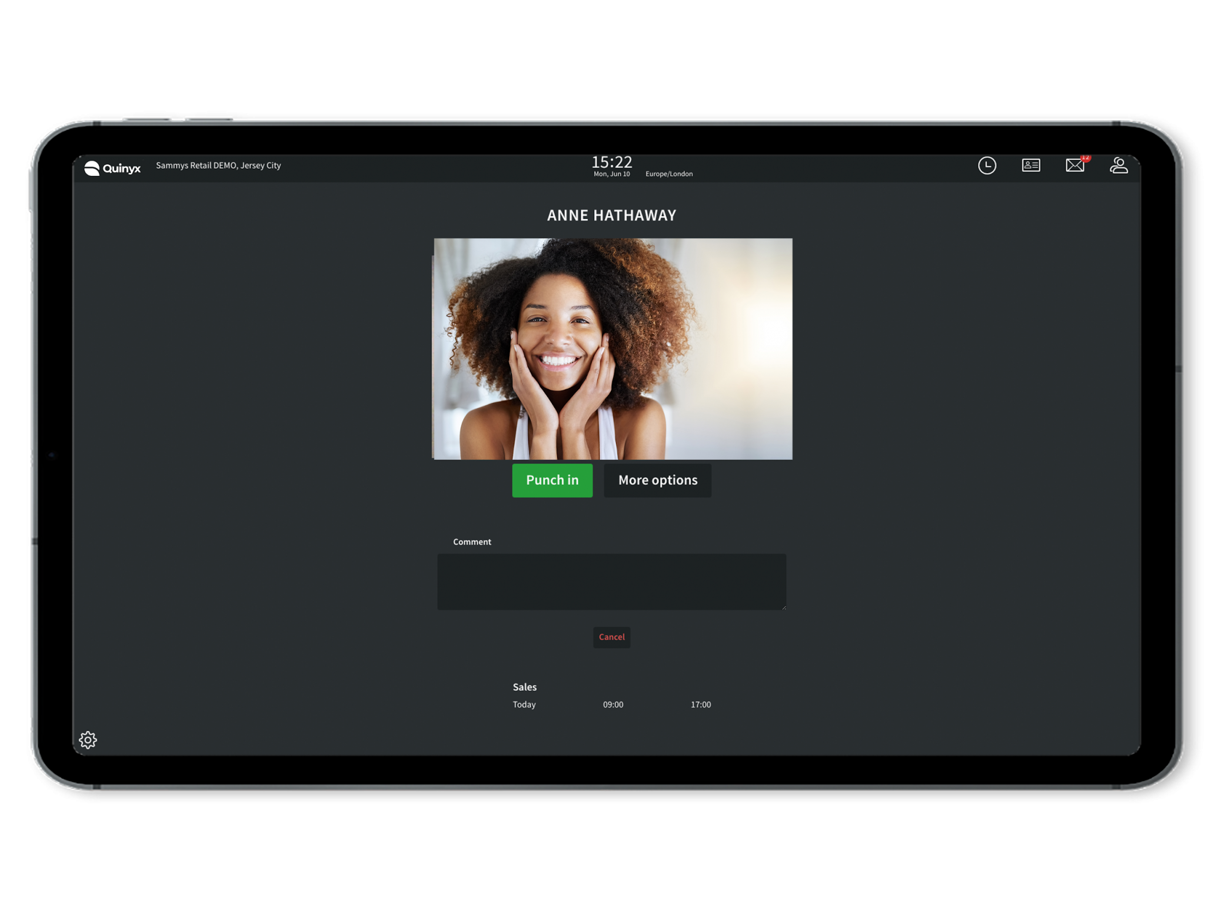Click the user profile icon
The image size is (1205, 912).
[1119, 166]
